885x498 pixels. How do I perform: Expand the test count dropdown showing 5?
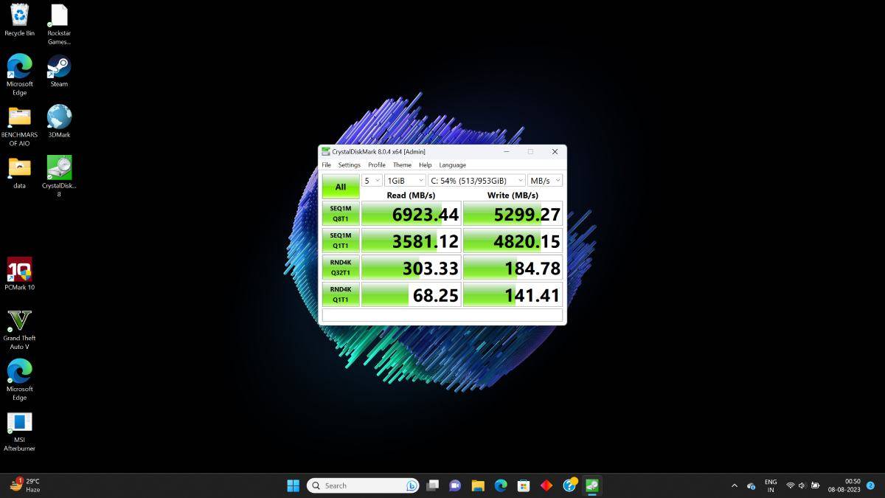click(x=372, y=181)
